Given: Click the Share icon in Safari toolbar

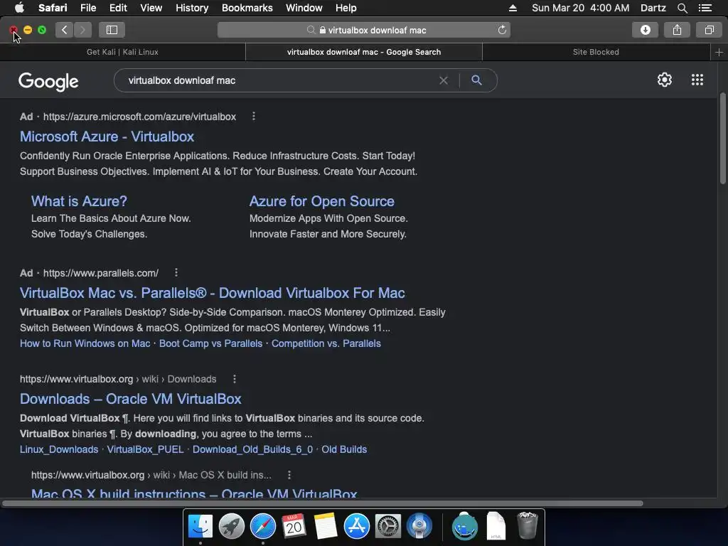Looking at the screenshot, I should [x=677, y=30].
